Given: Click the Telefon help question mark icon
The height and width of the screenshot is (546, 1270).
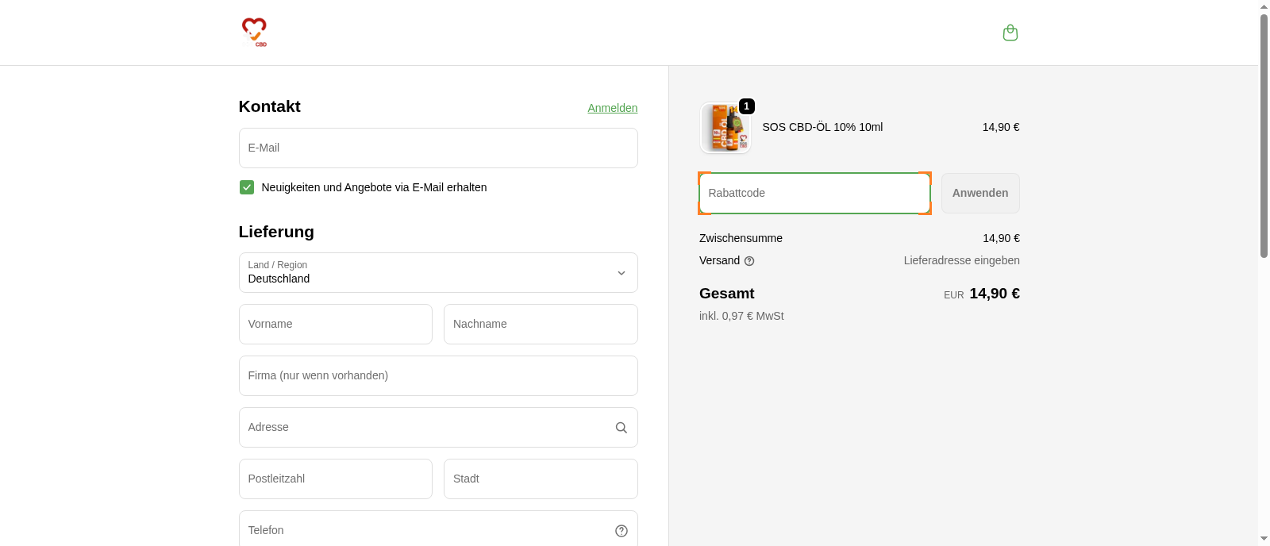Looking at the screenshot, I should pos(621,531).
